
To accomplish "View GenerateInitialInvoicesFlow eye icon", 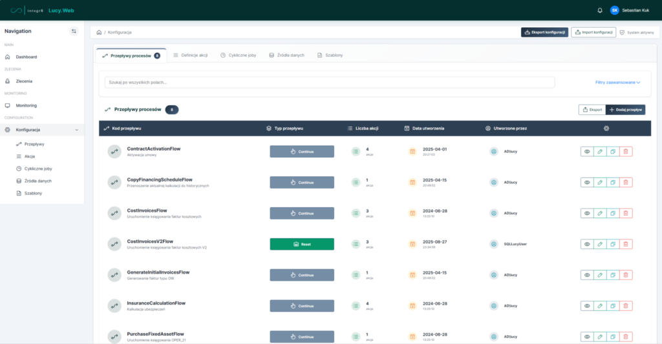I will [587, 275].
